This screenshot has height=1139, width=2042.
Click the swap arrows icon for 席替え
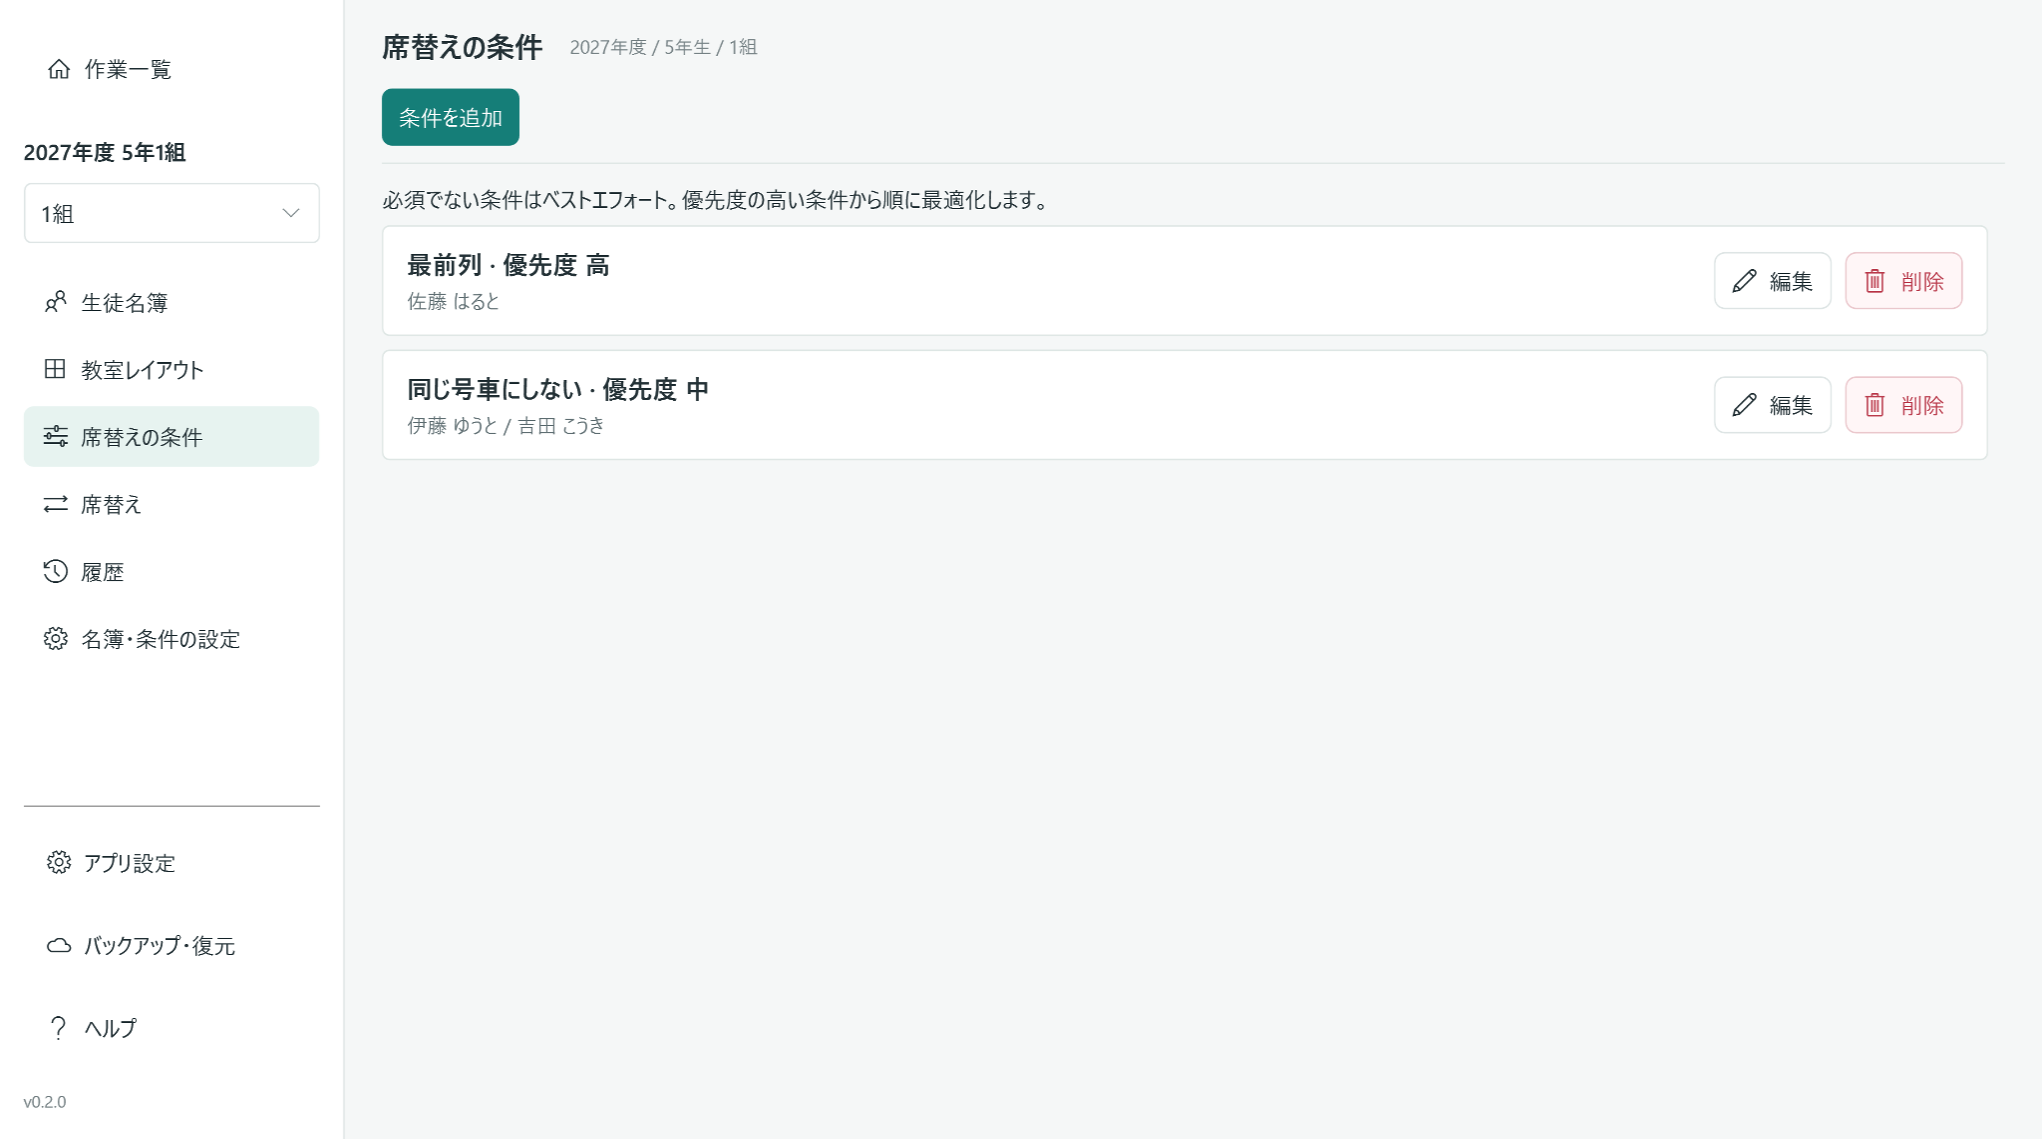point(55,503)
